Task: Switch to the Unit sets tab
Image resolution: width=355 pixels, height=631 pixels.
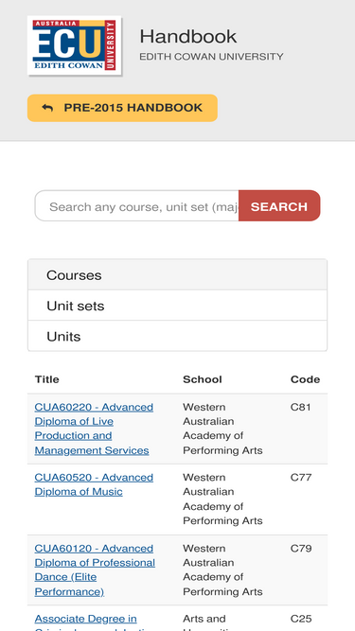Action: pyautogui.click(x=178, y=306)
